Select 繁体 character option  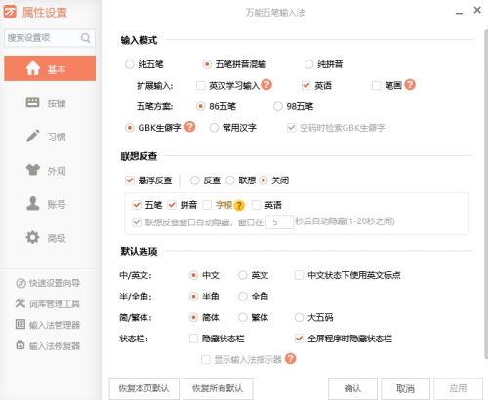point(243,317)
